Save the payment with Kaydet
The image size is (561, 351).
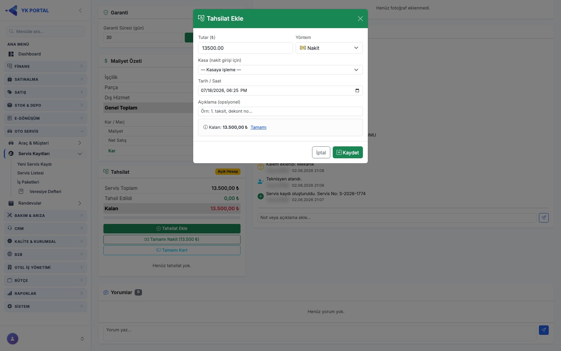point(348,152)
